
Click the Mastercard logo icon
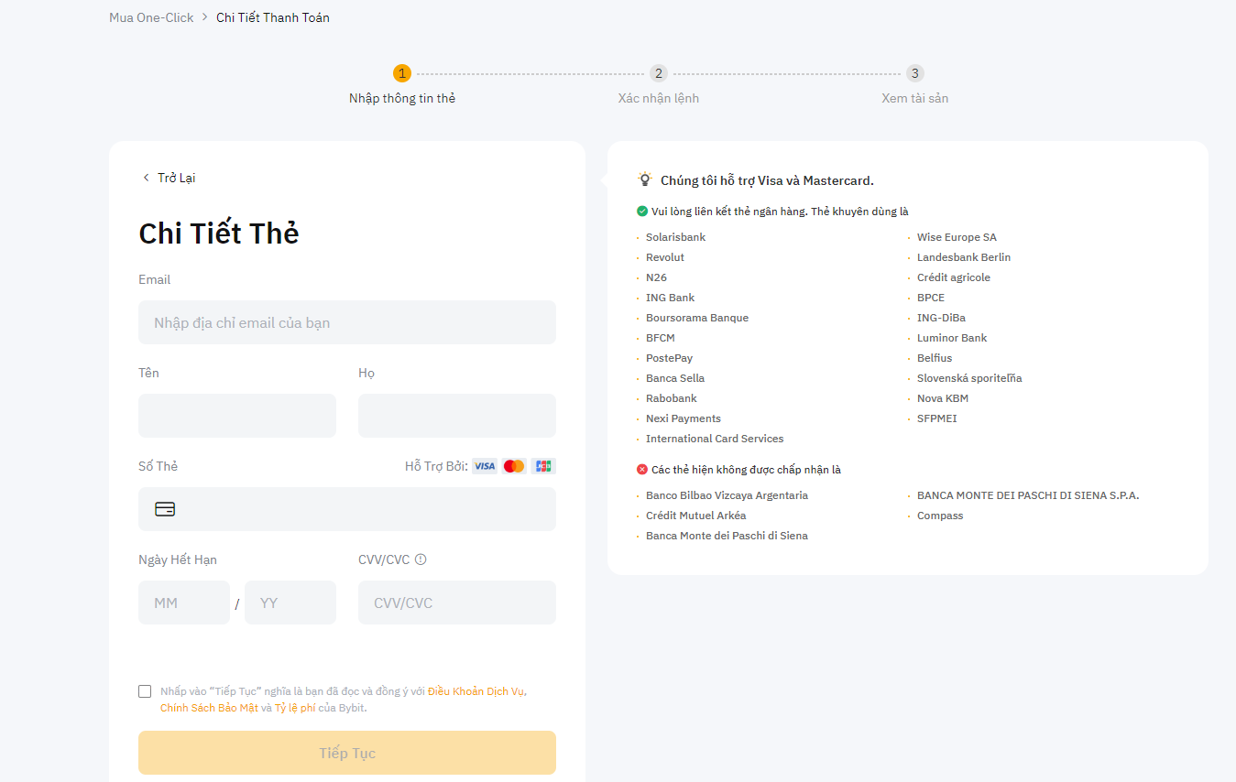coord(514,466)
